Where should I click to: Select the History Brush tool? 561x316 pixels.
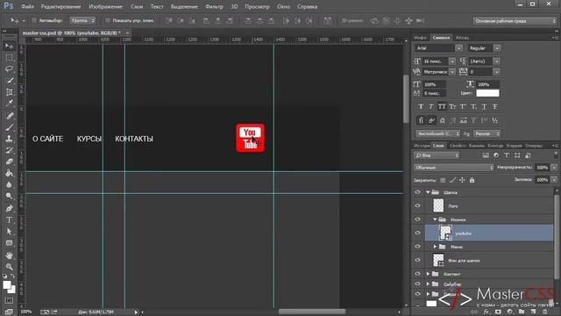(10, 150)
